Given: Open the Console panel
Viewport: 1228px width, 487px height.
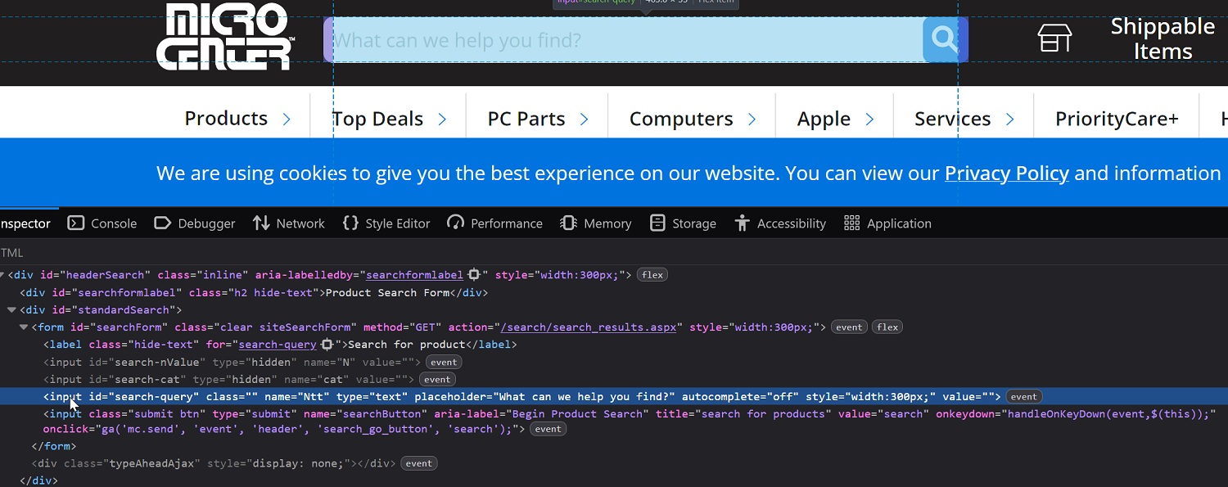Looking at the screenshot, I should pos(113,223).
